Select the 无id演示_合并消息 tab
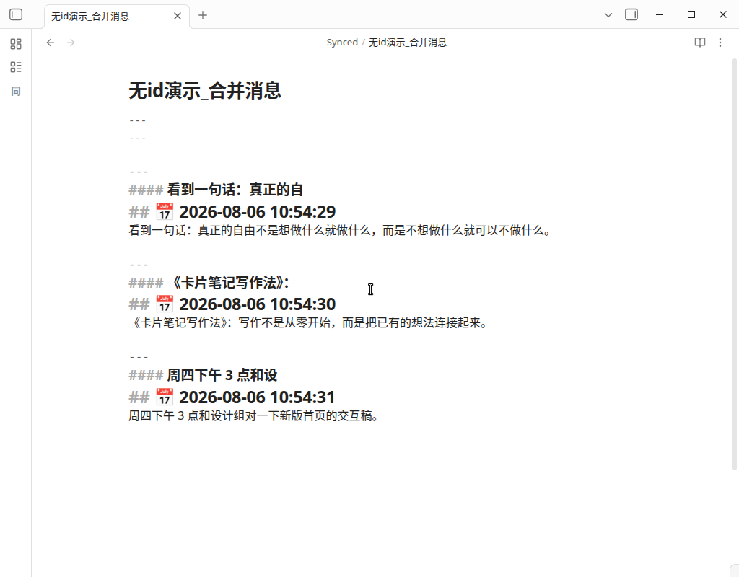The image size is (739, 577). click(117, 17)
